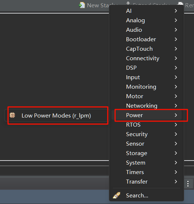
Task: Expand the Power arrow chevron
Action: click(176, 115)
